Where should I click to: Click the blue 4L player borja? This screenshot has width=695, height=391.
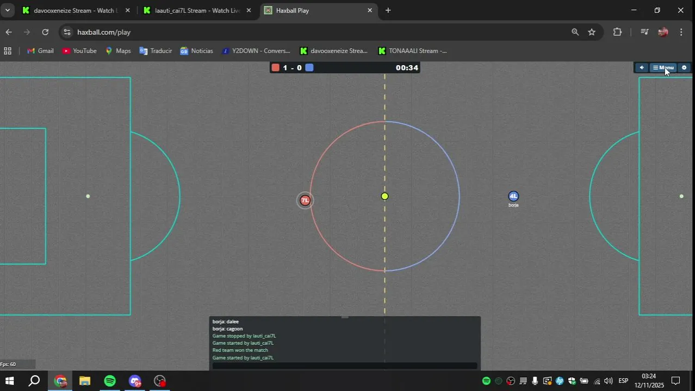click(513, 196)
